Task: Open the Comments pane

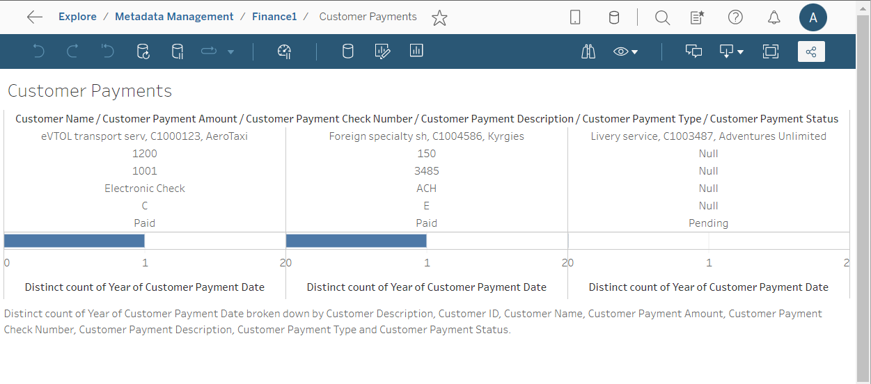Action: point(693,51)
